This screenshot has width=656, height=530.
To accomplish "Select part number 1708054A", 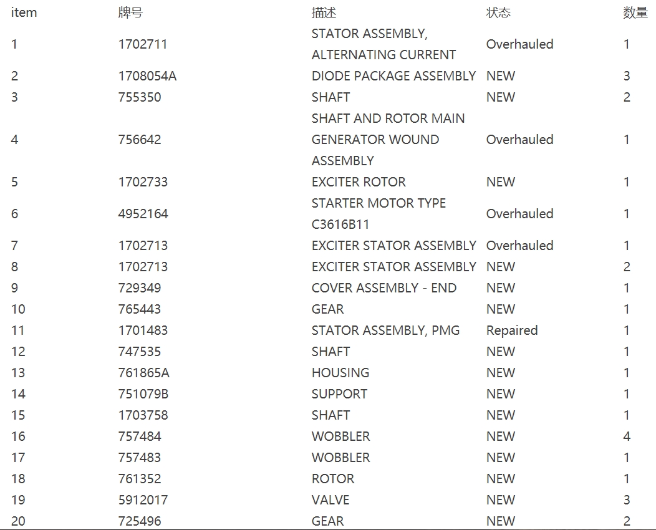I will 147,76.
